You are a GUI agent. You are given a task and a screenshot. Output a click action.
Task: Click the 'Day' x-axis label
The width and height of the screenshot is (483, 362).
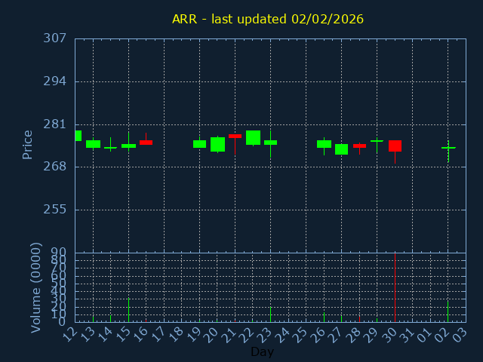(262, 351)
